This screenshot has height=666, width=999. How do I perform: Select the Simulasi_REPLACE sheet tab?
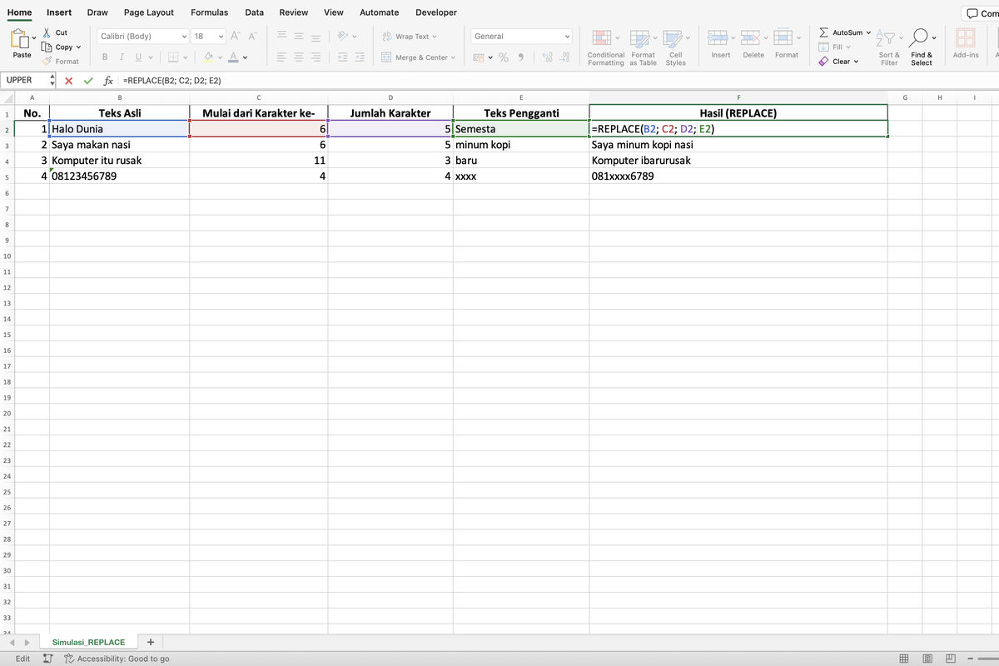[88, 642]
